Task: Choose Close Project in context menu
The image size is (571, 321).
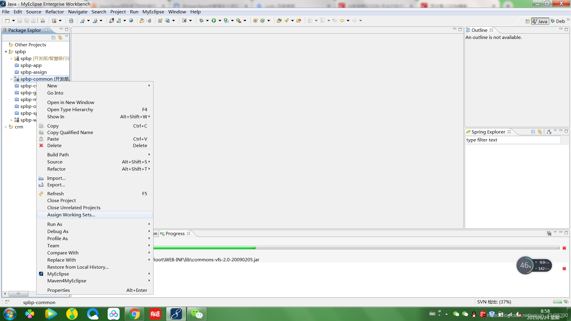Action: tap(95, 200)
